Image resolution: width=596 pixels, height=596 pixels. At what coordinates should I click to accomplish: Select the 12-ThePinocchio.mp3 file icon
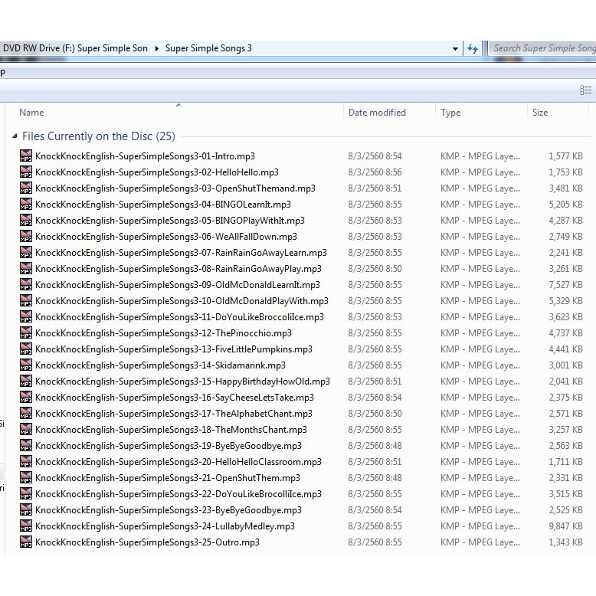(x=26, y=333)
